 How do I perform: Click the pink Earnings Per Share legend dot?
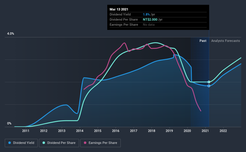[85, 143]
